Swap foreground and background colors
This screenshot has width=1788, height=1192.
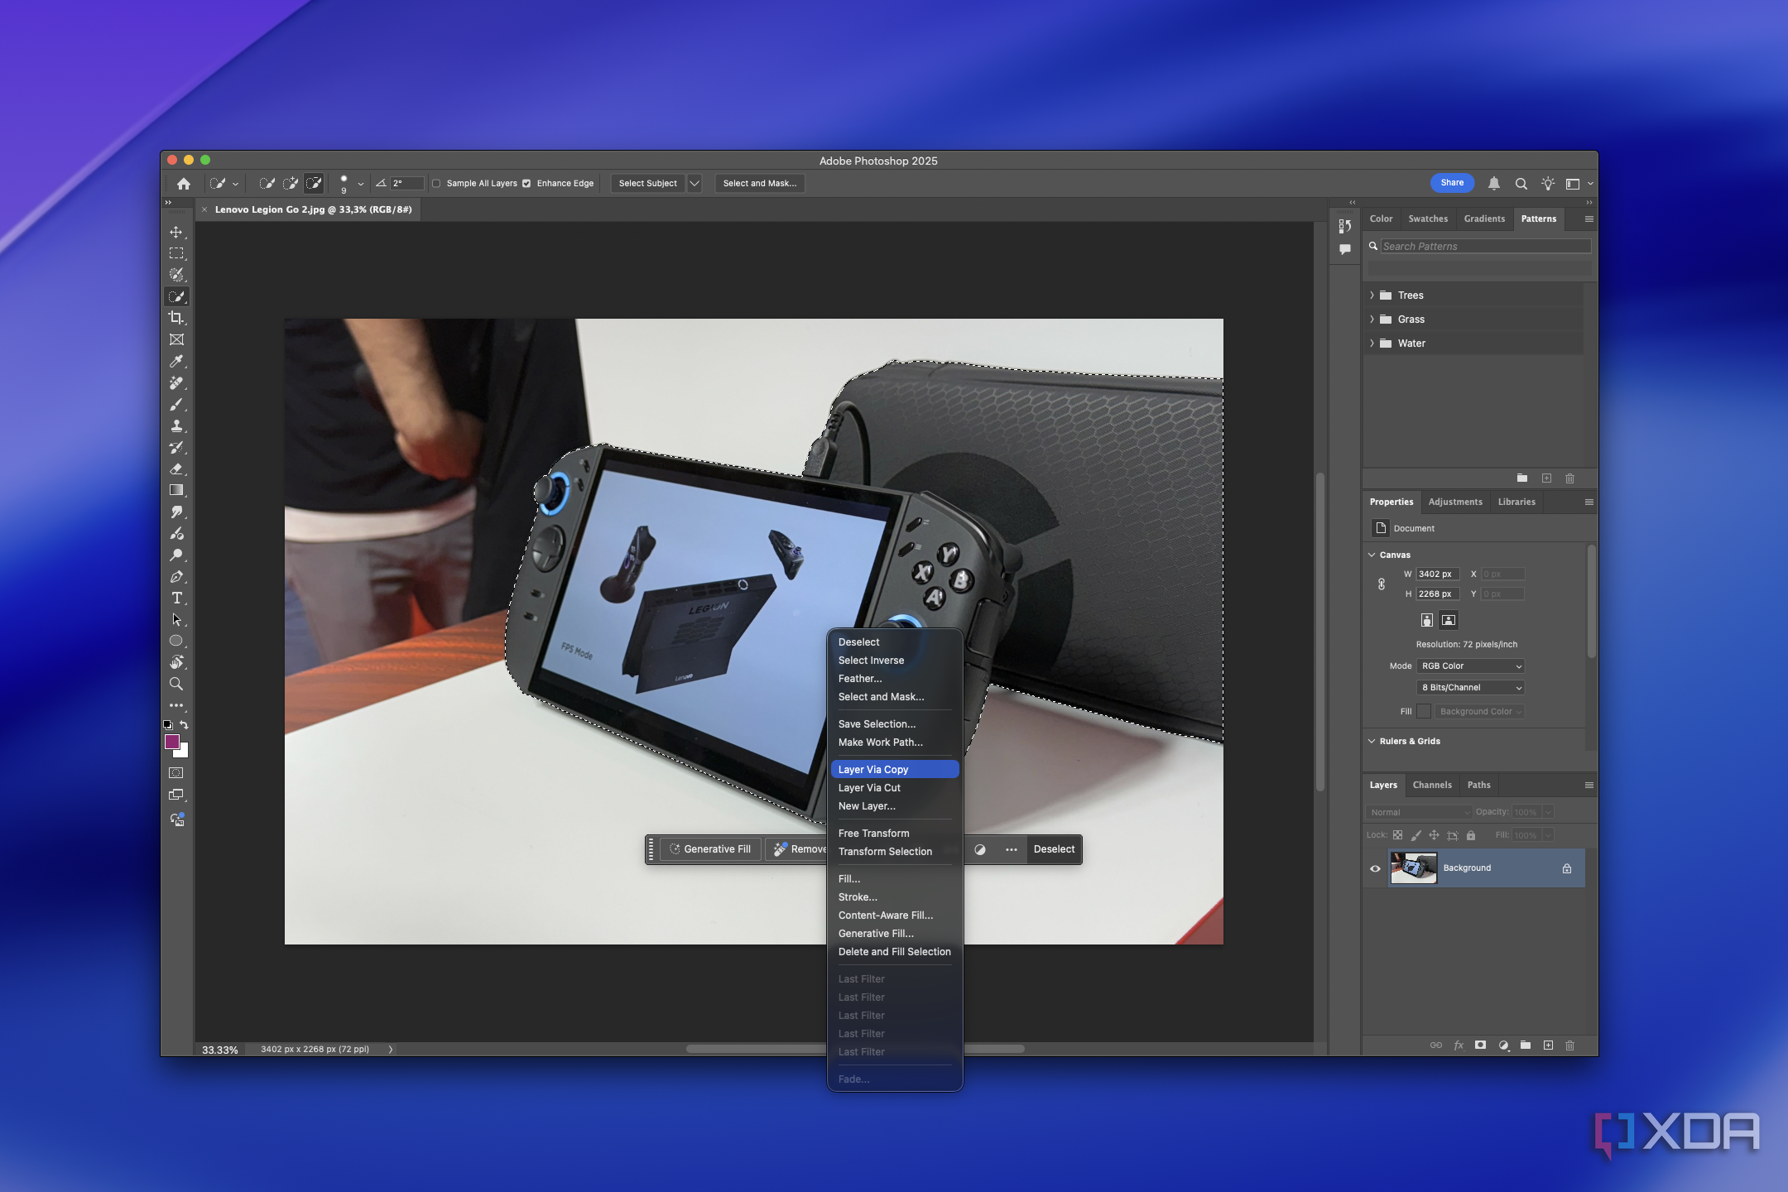point(184,725)
